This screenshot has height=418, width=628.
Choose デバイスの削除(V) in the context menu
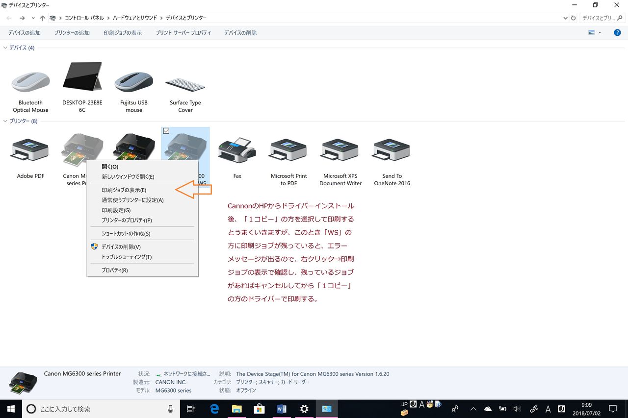click(x=142, y=247)
